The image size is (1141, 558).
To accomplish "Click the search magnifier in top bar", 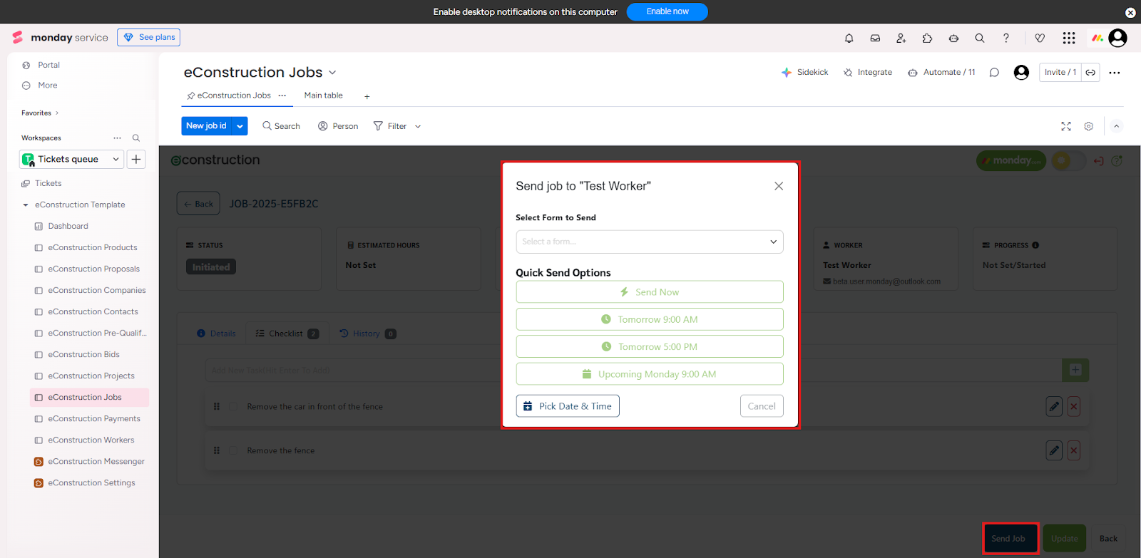I will point(980,38).
